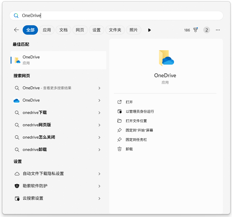Screen dimensions: 232x217
Task: Click the icon beside 云搜索设置
Action: click(x=17, y=199)
